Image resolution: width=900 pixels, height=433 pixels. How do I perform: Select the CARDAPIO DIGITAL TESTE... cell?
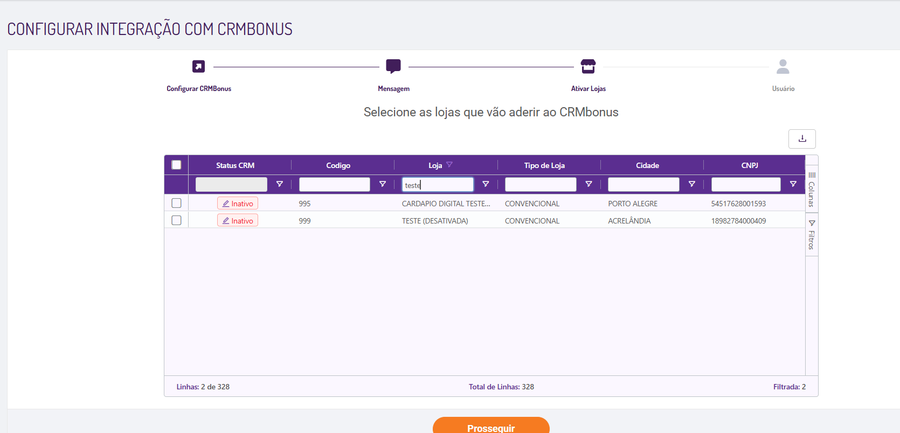tap(446, 204)
